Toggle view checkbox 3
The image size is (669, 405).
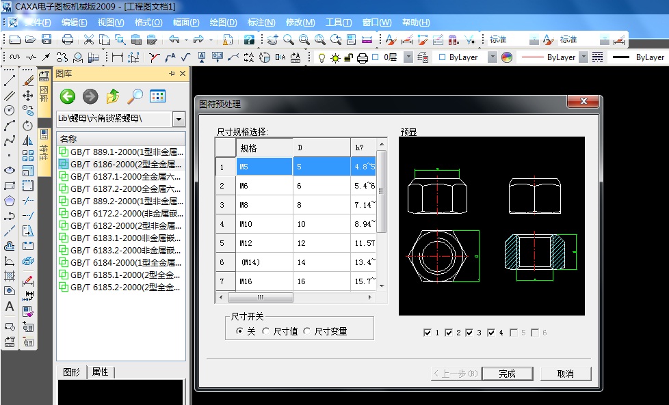point(469,333)
